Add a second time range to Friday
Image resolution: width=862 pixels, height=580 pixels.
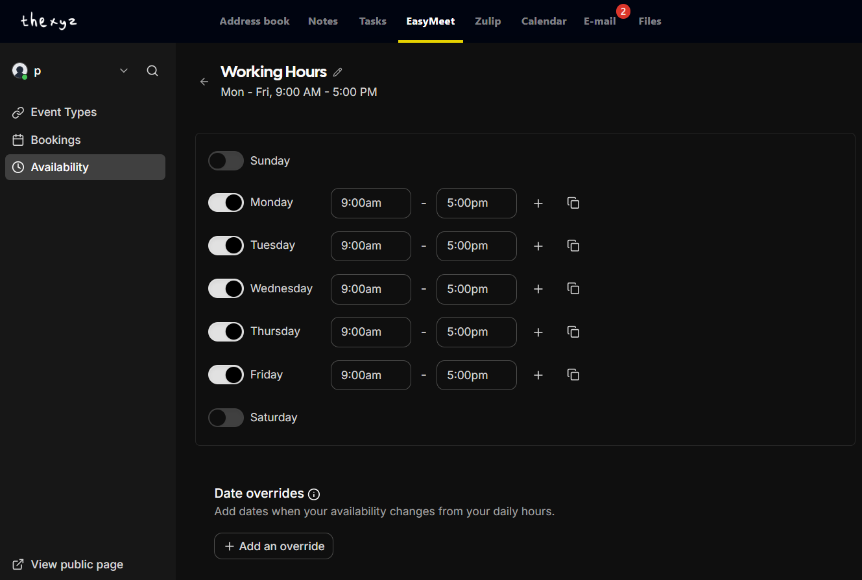point(538,375)
